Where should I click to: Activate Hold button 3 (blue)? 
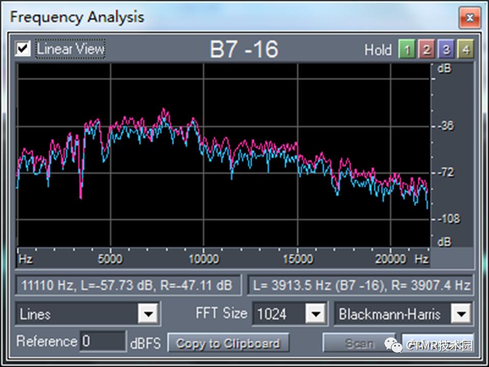tap(446, 49)
